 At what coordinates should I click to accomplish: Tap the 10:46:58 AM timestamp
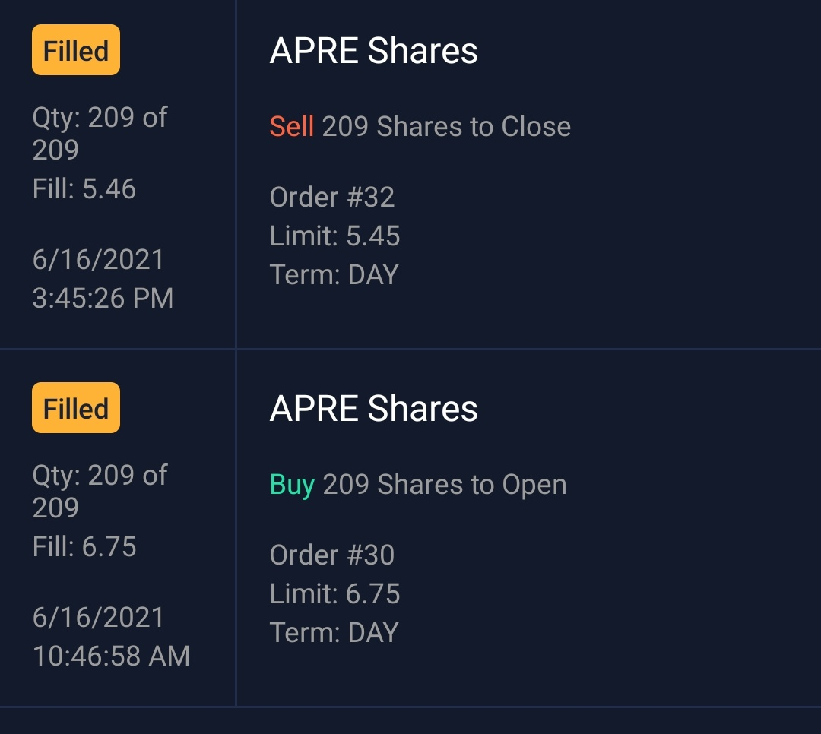(111, 656)
